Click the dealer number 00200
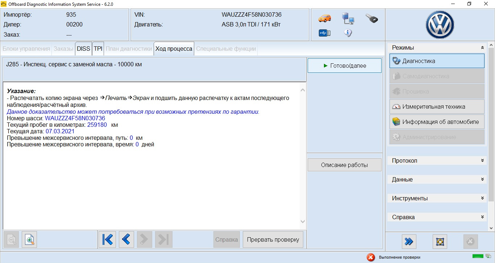Screen dimensions: 495x263 point(74,25)
